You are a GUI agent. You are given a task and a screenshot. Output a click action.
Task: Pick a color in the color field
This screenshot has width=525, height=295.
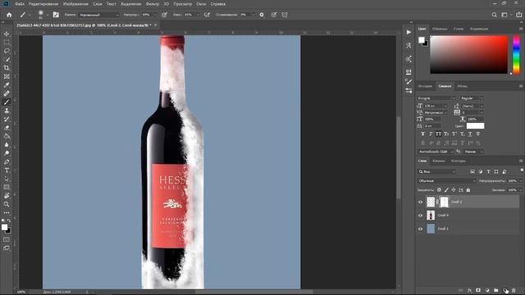pyautogui.click(x=468, y=55)
